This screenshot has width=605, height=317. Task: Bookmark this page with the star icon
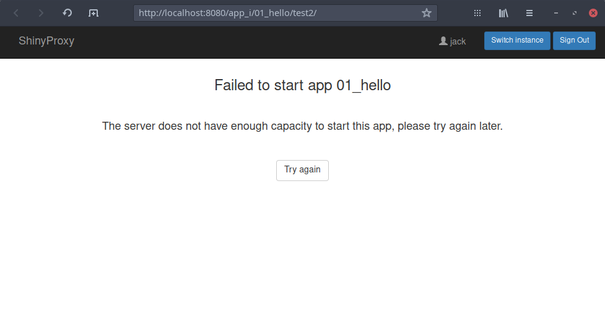(427, 13)
